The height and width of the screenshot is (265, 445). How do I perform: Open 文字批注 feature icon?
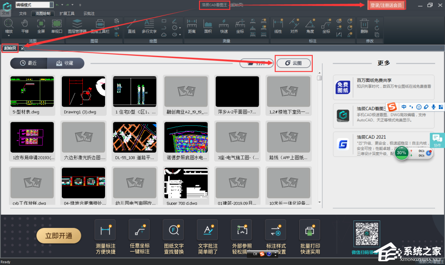(208, 230)
